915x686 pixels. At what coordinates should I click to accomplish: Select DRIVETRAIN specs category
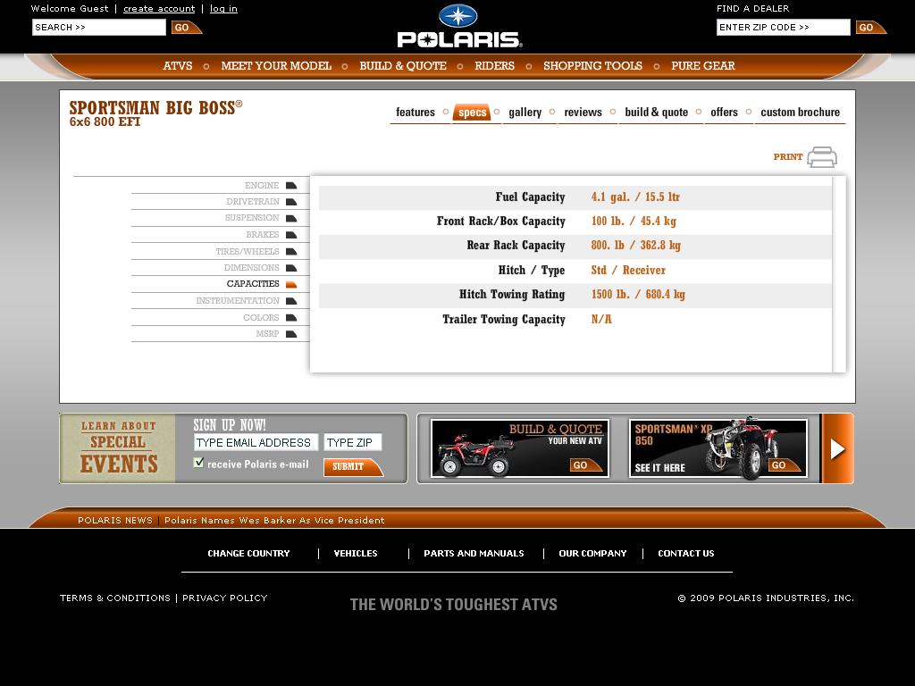point(253,202)
